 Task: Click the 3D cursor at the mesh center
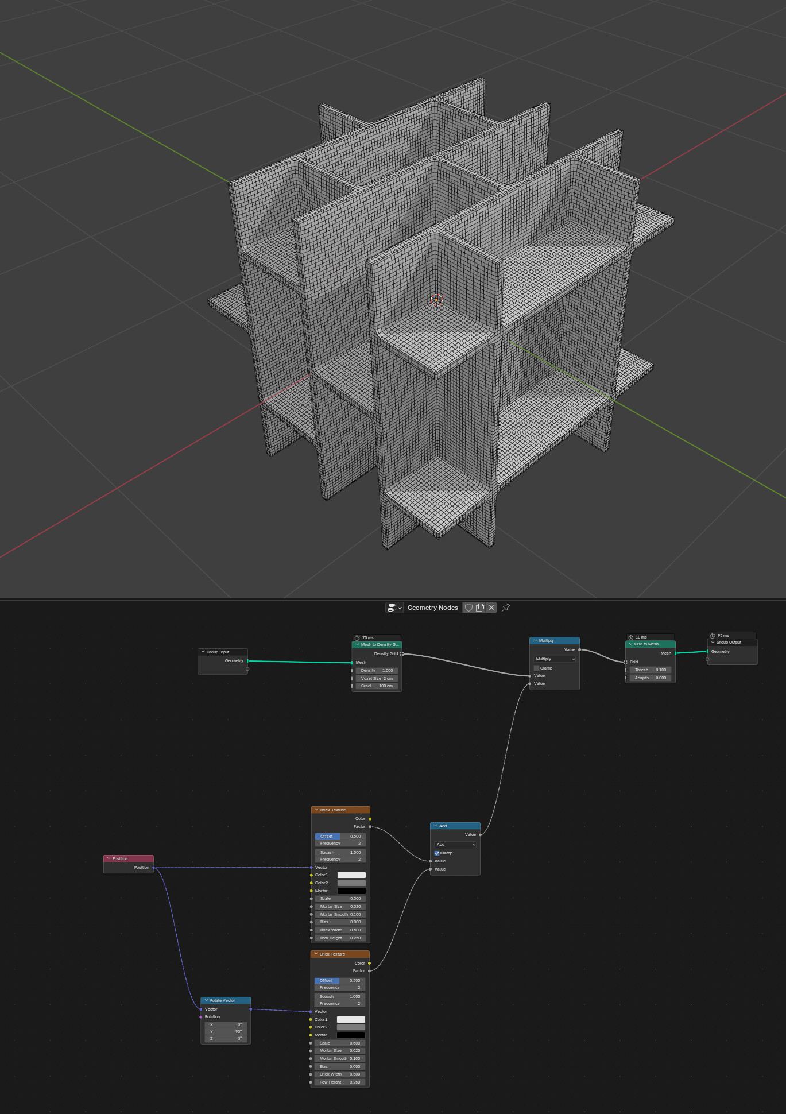click(x=436, y=299)
